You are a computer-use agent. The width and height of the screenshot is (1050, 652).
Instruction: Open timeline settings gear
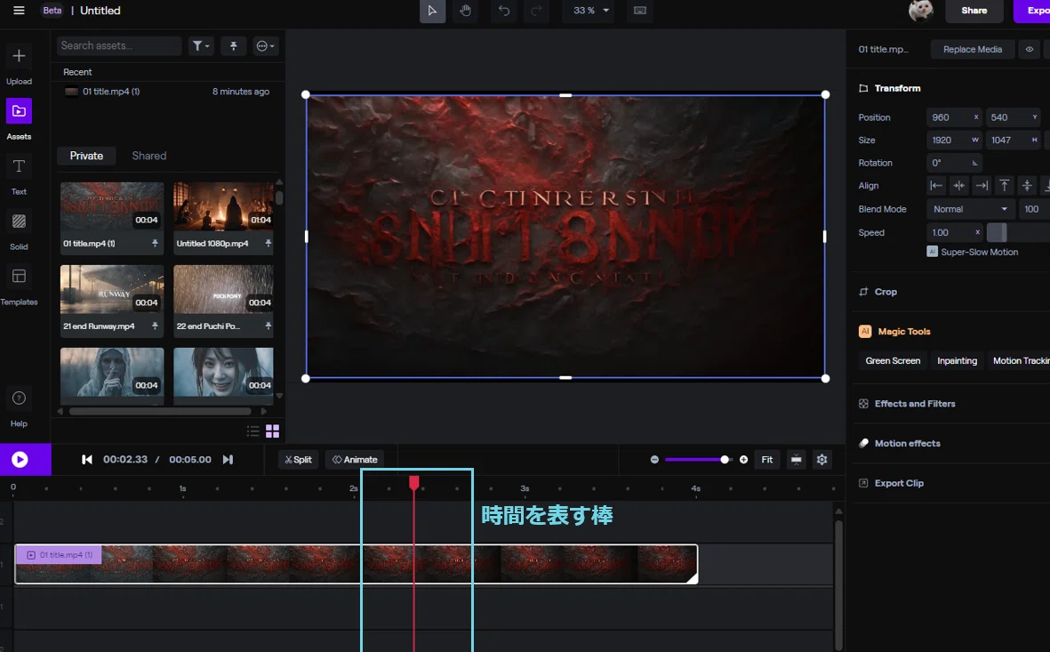(x=822, y=460)
